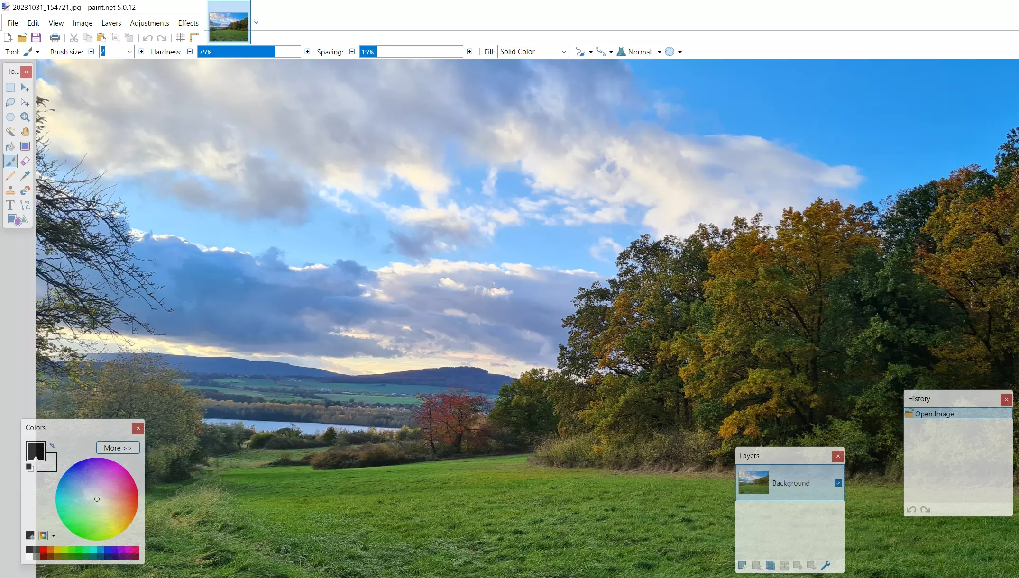Select the Clone Stamp tool

coord(10,190)
